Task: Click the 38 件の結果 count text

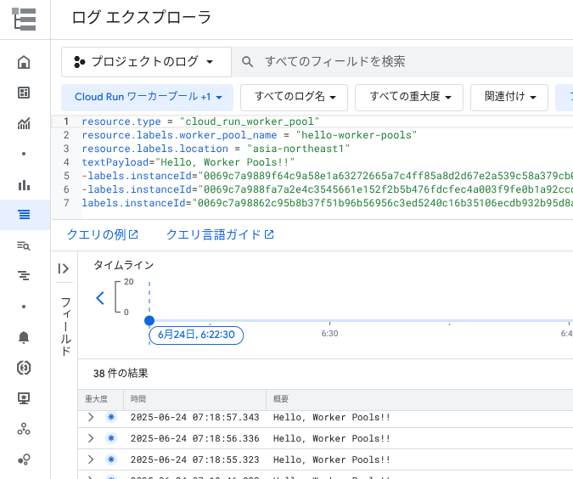Action: point(121,374)
